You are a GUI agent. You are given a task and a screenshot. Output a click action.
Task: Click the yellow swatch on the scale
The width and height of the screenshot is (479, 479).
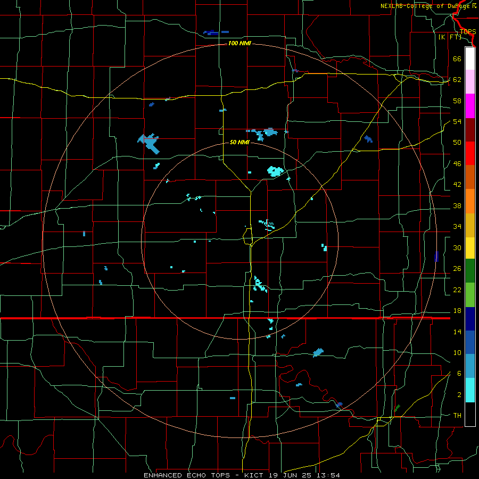tap(470, 248)
